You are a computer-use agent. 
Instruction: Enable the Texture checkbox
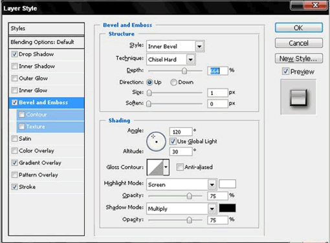pos(21,127)
